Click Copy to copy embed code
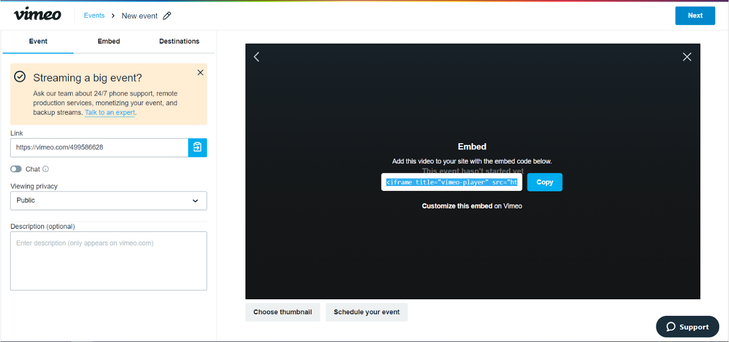 (x=544, y=182)
